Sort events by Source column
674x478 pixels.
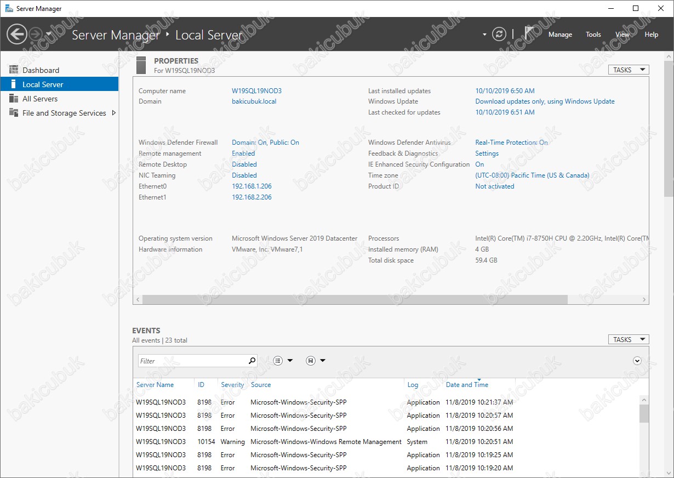coord(261,385)
